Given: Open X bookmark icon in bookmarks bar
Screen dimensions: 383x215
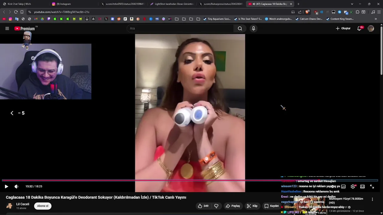Looking at the screenshot, I should pos(106,19).
